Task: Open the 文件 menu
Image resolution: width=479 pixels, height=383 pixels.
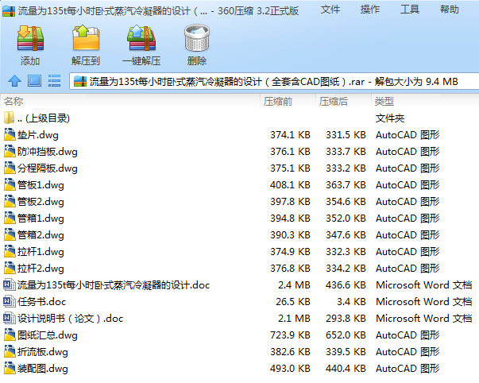Action: pos(330,10)
